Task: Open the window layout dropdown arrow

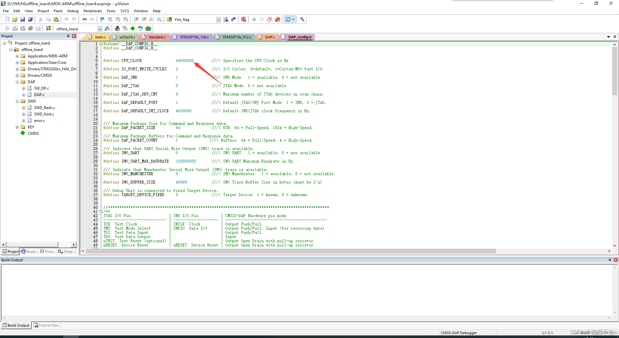Action: [293, 19]
